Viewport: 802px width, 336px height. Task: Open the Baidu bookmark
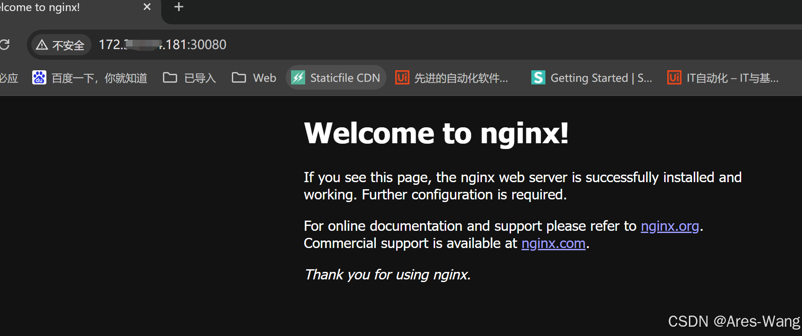point(90,78)
